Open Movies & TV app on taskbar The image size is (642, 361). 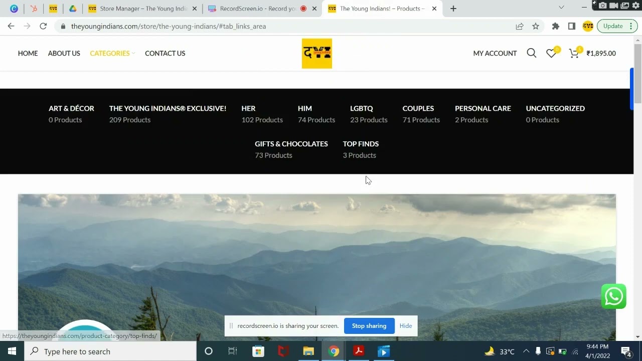coord(384,351)
